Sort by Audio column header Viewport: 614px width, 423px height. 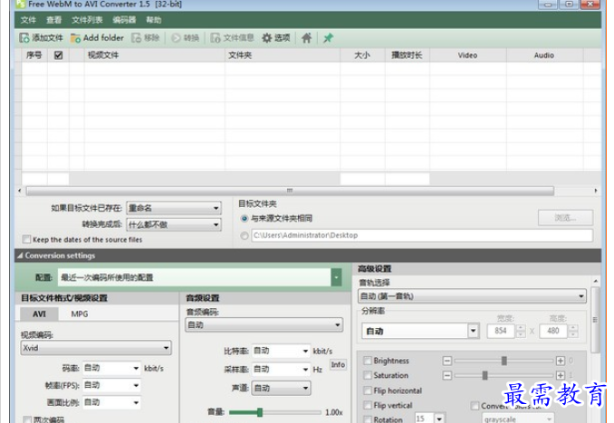(x=544, y=55)
